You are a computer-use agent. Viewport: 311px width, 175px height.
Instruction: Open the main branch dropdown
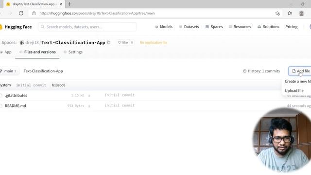[x=9, y=71]
